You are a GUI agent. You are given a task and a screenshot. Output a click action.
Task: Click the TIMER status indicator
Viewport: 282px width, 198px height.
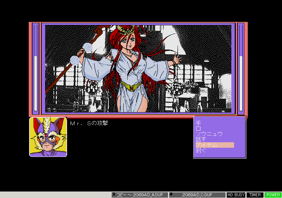[255, 195]
